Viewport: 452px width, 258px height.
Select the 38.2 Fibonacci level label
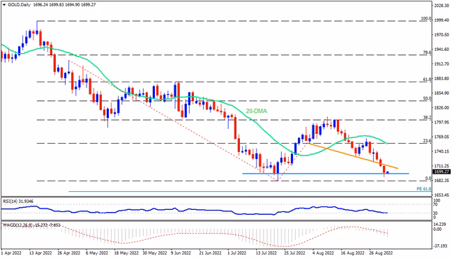427,118
